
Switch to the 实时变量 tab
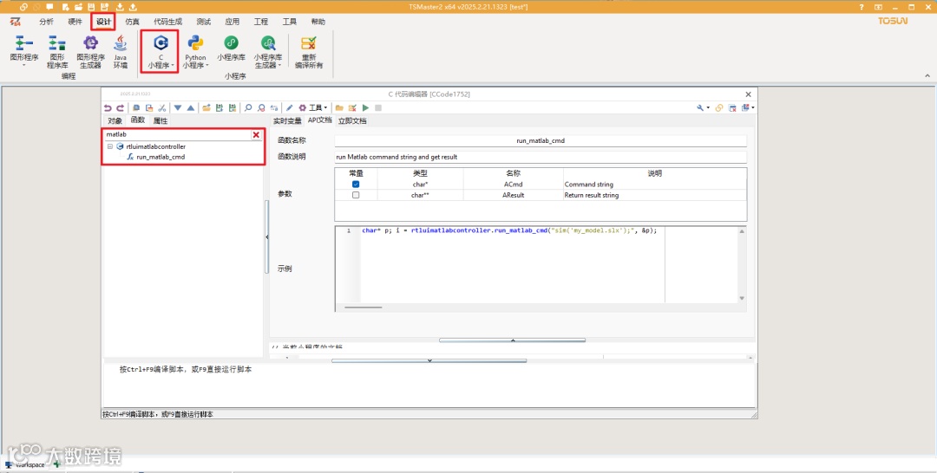(287, 120)
